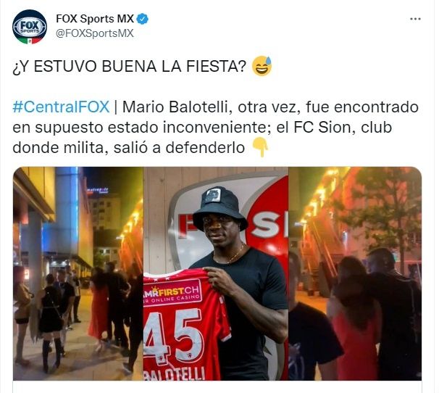Click the black bucket hat in photo

(x=220, y=209)
